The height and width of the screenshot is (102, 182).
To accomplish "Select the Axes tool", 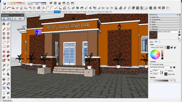I will [x=4, y=74].
